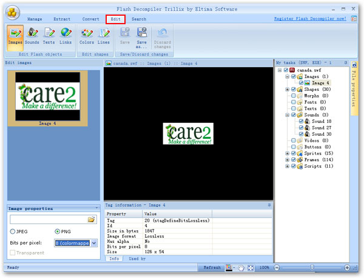Click the care2 image in preview
Screen dimensions: 364x278
pyautogui.click(x=188, y=134)
